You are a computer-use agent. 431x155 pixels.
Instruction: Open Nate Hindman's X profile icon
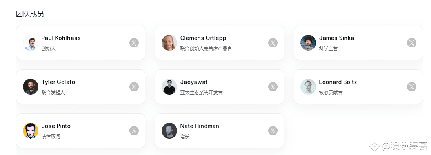tap(273, 131)
